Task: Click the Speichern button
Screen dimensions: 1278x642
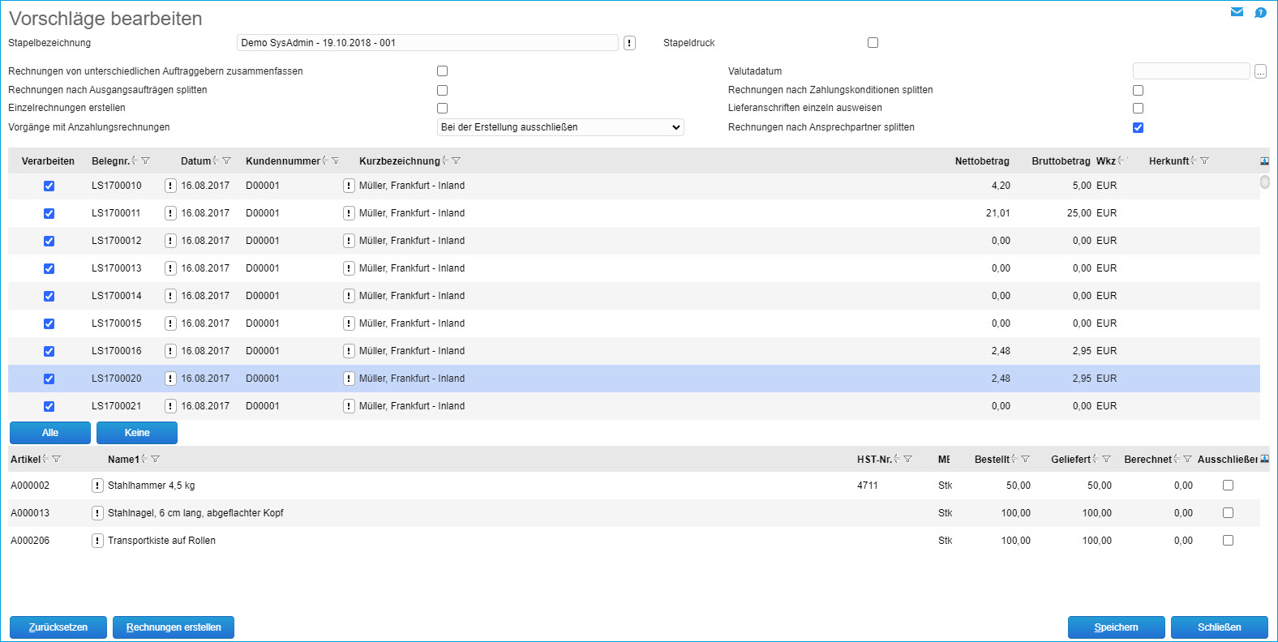Action: [x=1116, y=627]
